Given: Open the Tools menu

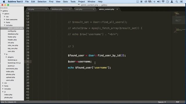Looking at the screenshot, I should [73, 1].
